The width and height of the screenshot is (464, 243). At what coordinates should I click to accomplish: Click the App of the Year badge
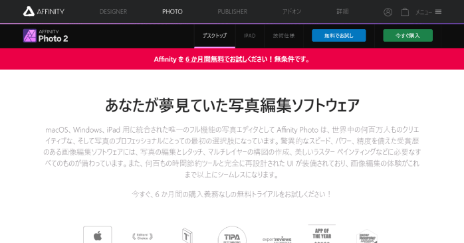click(322, 234)
